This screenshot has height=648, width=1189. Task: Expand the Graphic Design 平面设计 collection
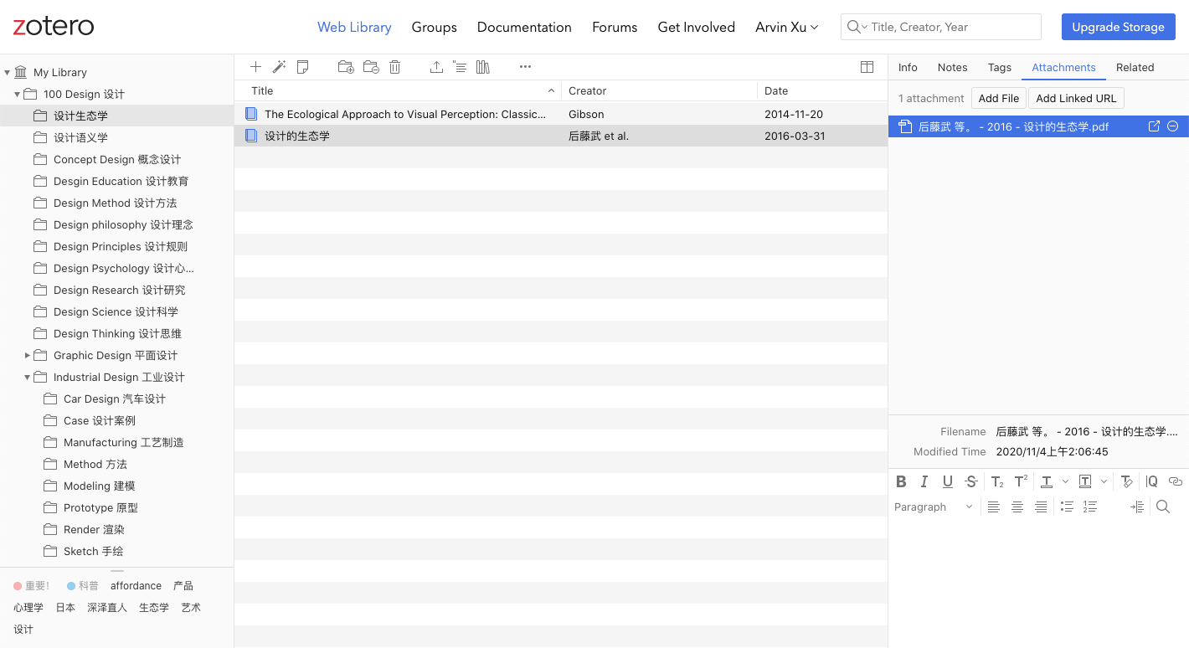pos(28,356)
